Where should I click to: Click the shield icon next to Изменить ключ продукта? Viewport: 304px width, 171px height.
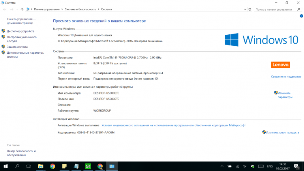264,132
